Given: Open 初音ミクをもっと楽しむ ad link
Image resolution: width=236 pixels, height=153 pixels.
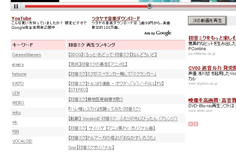Looking at the screenshot, I should [x=212, y=38].
